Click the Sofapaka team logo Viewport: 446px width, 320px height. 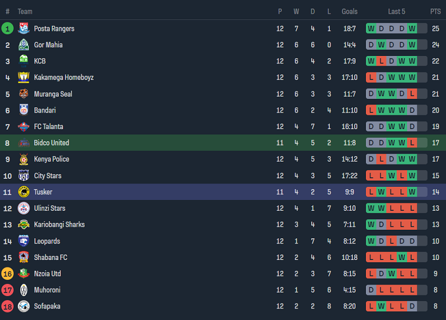pos(23,306)
